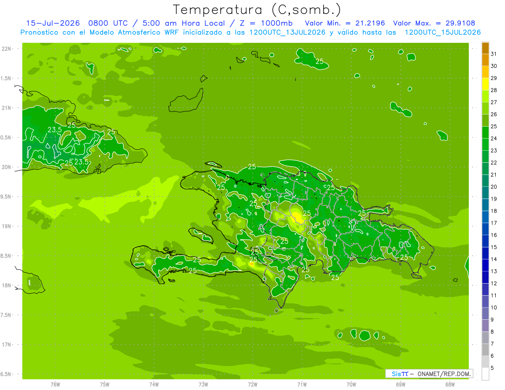Pick the legend swatch between 25 and 26

pyautogui.click(x=485, y=120)
